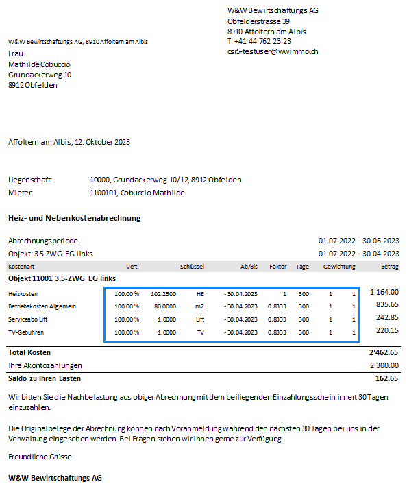
Task: Click the 'Heizkosten' row label
Action: 23,294
